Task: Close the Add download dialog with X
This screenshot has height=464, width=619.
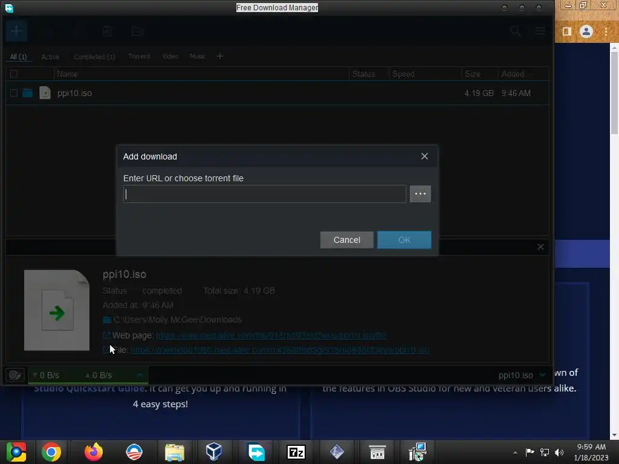Action: [424, 156]
